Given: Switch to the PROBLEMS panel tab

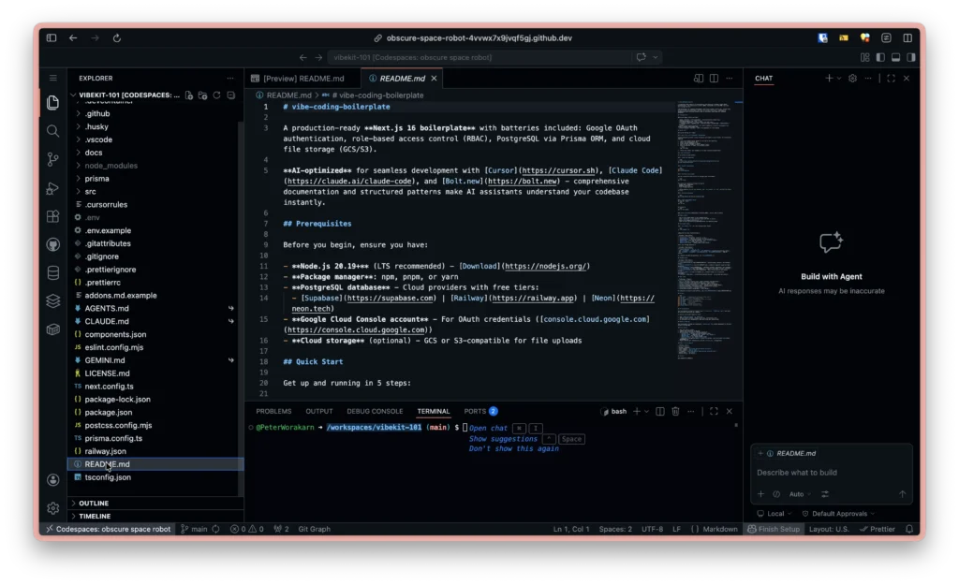Looking at the screenshot, I should pyautogui.click(x=273, y=412).
